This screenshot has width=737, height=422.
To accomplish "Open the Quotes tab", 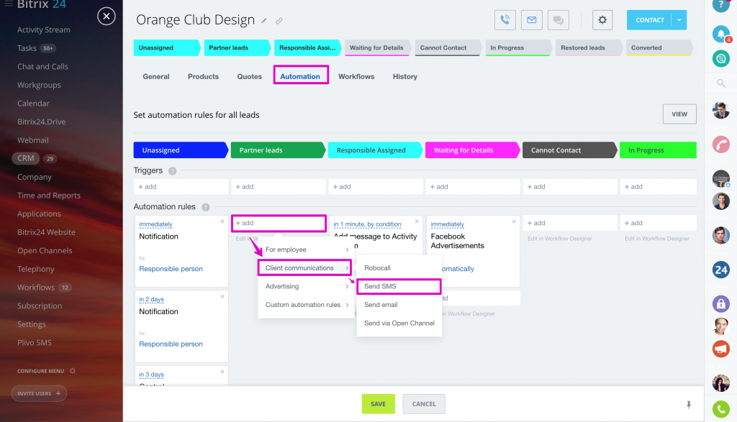I will pos(249,76).
